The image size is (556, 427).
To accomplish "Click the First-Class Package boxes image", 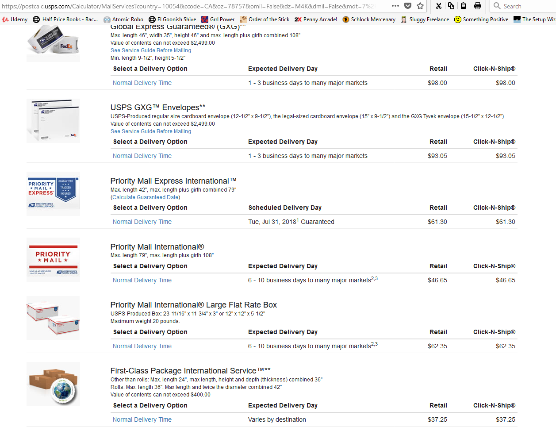I will point(53,384).
